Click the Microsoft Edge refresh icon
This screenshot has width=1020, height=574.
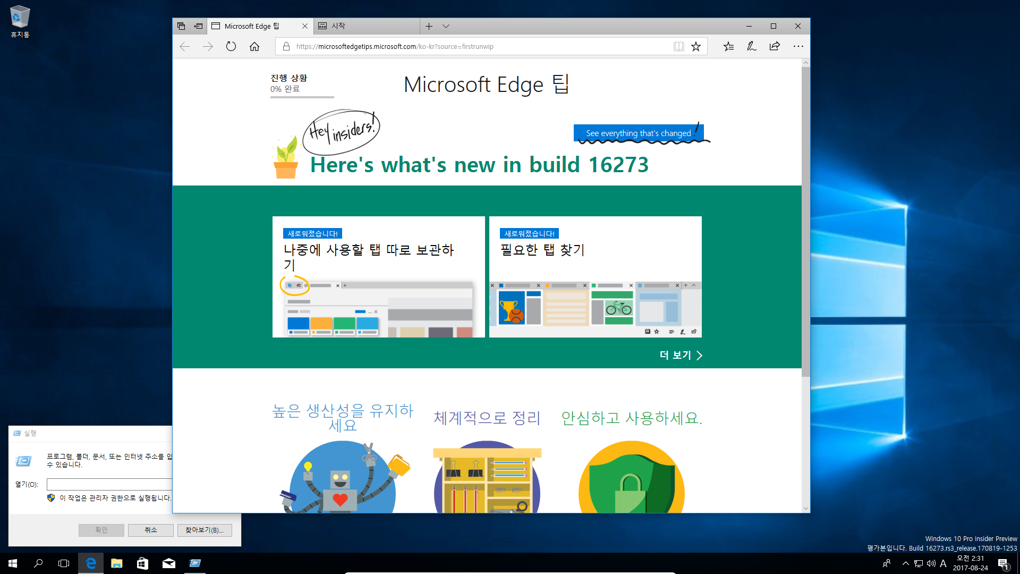click(231, 46)
